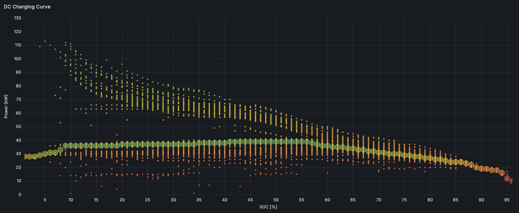Click the SOC [%] x-axis label
The width and height of the screenshot is (519, 213).
[x=268, y=207]
